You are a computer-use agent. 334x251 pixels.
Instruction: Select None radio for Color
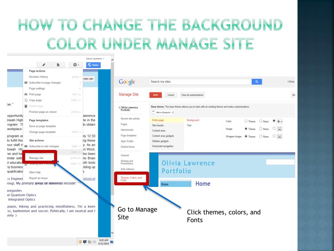tap(261, 121)
